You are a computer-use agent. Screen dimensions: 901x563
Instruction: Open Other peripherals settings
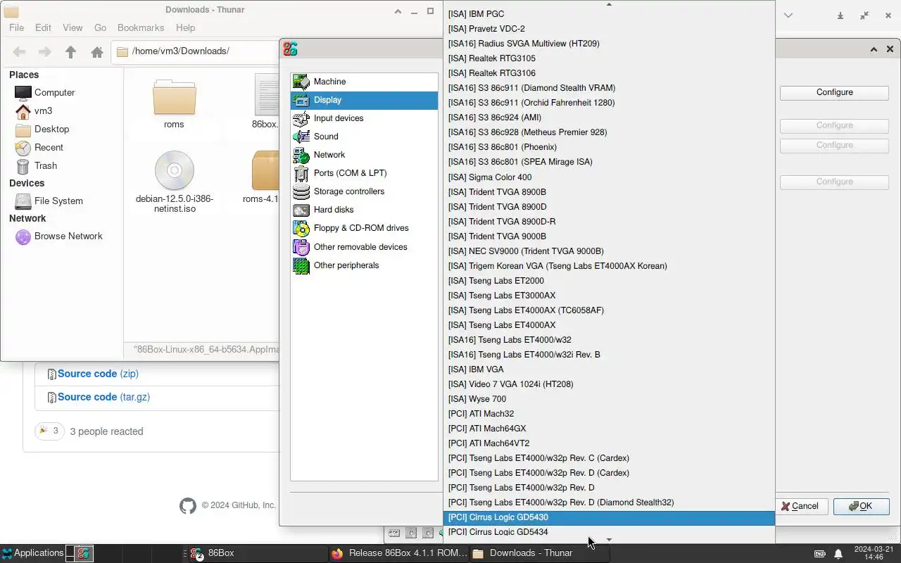point(364,265)
